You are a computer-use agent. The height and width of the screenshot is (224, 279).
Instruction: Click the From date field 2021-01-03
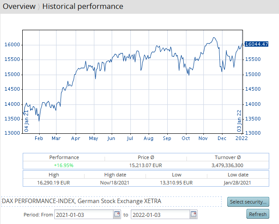84,215
